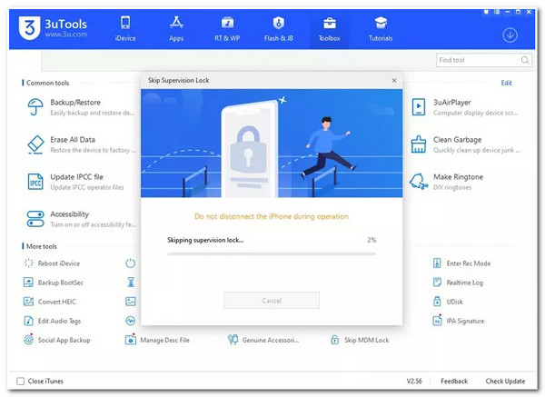Click the 'Skip Supervision Lock' dialog title
The image size is (545, 397).
pos(178,80)
